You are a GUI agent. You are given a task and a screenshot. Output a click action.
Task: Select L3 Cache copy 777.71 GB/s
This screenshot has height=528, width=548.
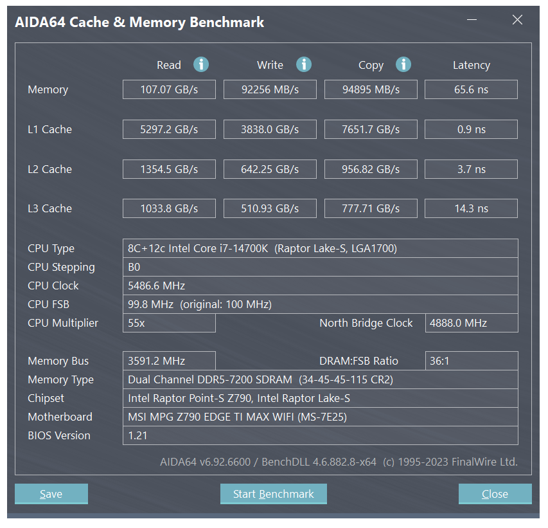371,208
